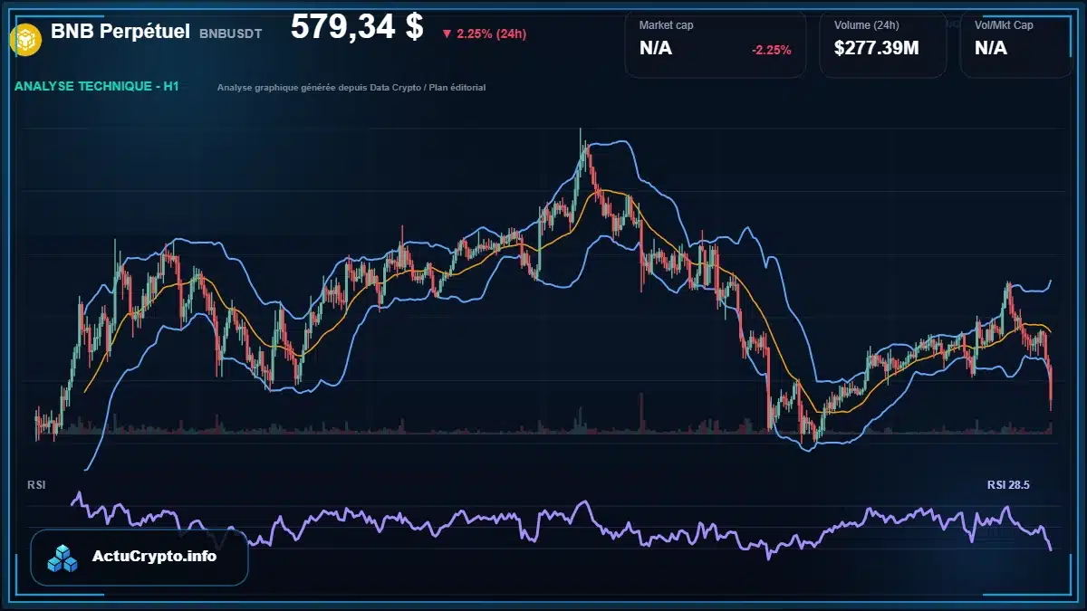Click the 2.25% (24h) change text
Image resolution: width=1087 pixels, height=611 pixels.
(x=492, y=34)
